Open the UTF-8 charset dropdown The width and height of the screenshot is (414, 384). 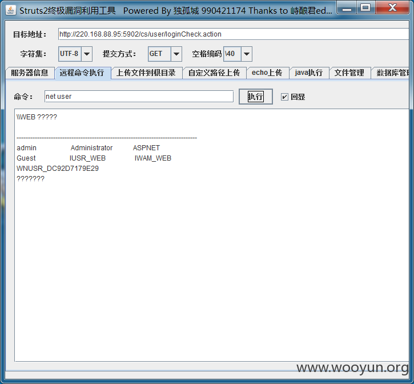(x=87, y=54)
